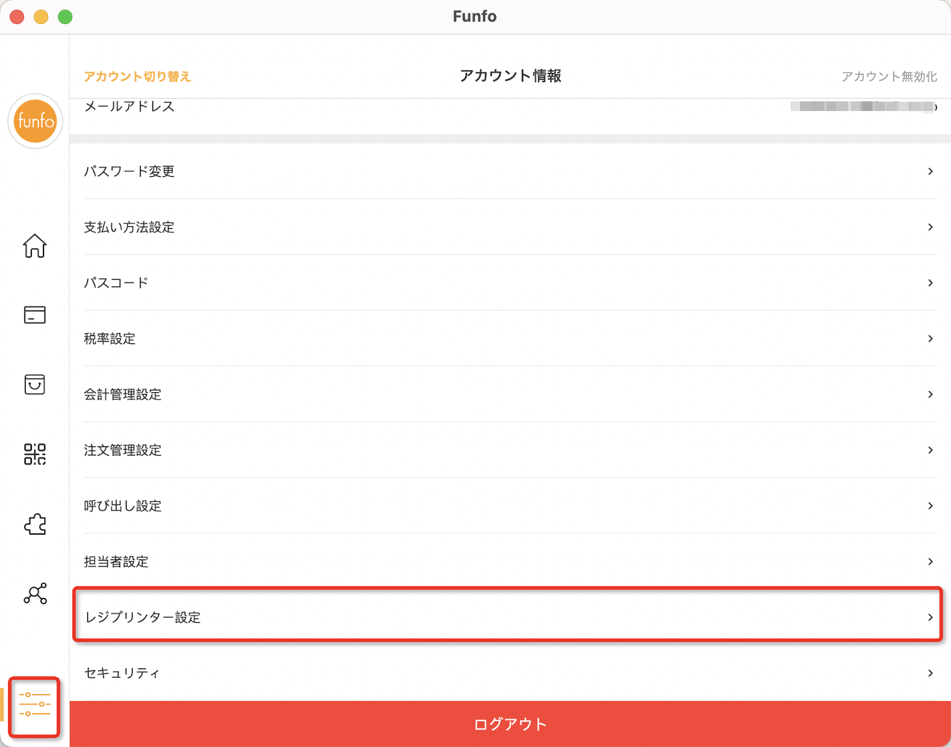Open the network share icon in sidebar
Screen dimensions: 951x747
pos(34,593)
